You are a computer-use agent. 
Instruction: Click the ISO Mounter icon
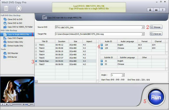click(5, 53)
